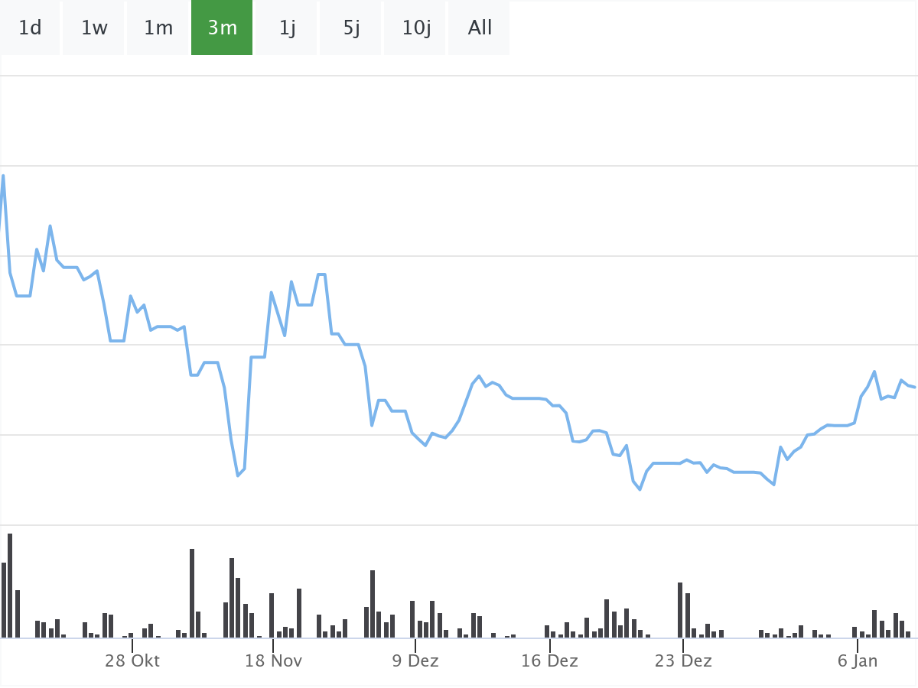
Task: Click the tall volume bar above 23 Dez
Action: click(680, 610)
